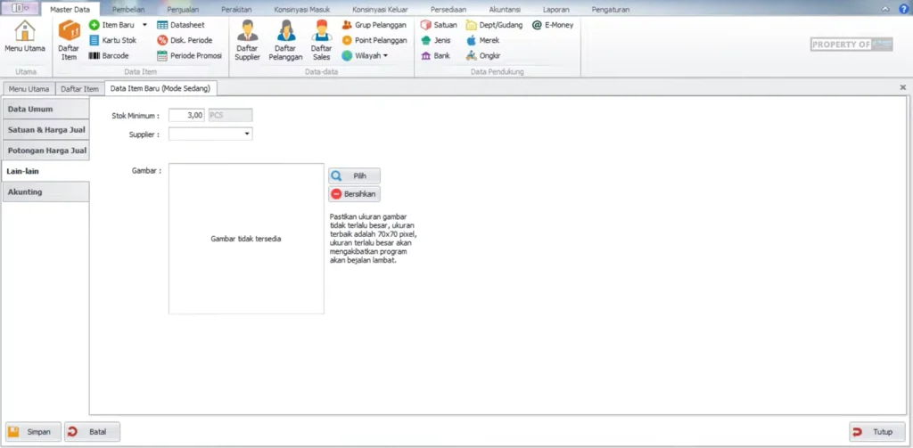Click the Stok Minimum input field
This screenshot has height=448, width=913.
pyautogui.click(x=186, y=115)
